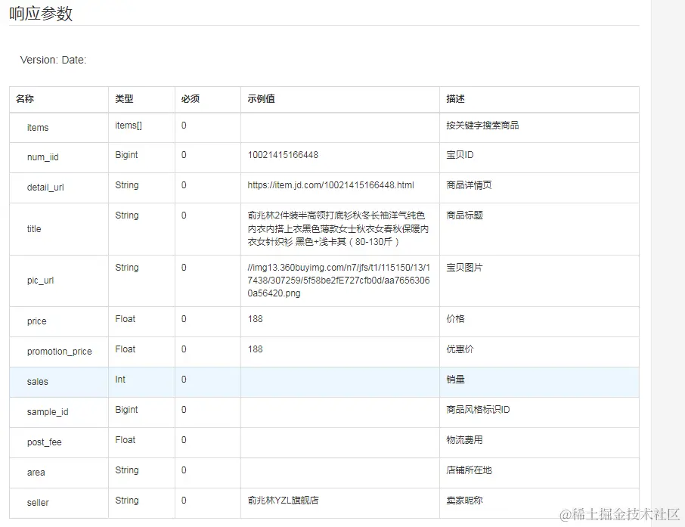Click the required value 0 in seller row
The height and width of the screenshot is (527, 685).
coord(184,500)
